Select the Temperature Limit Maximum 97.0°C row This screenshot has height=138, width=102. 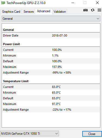(51, 104)
